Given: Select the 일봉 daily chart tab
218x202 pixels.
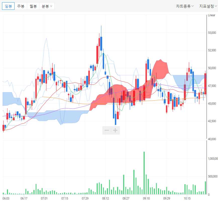Looking at the screenshot, I should click(x=8, y=6).
